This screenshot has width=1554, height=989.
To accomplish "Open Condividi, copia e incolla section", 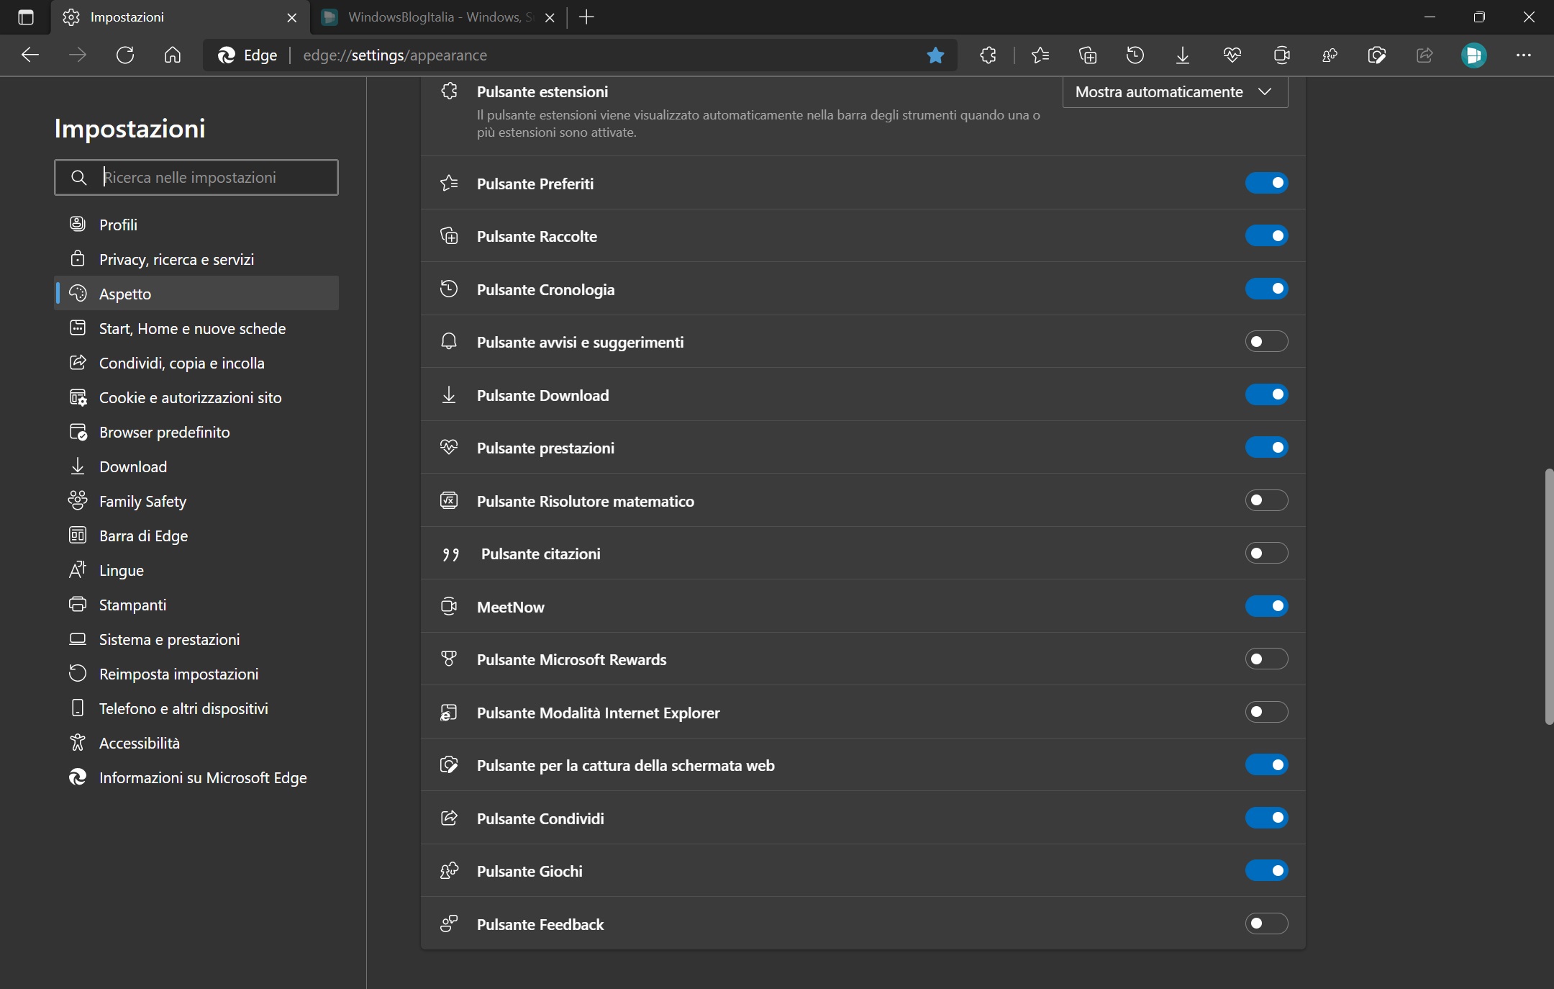I will pos(196,363).
